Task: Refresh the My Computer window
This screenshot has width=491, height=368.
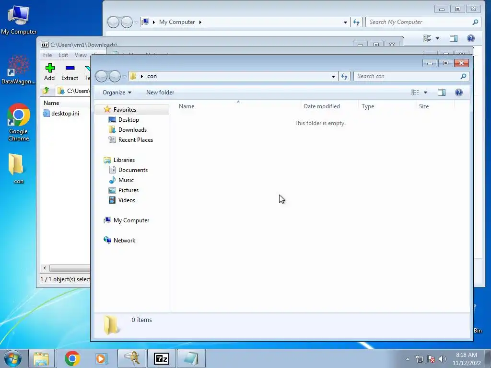Action: [x=356, y=22]
